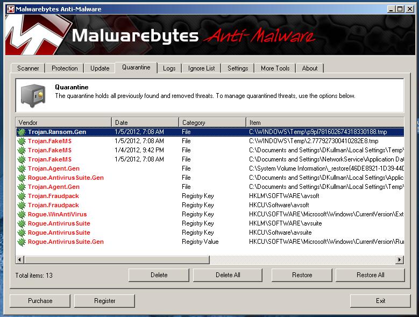Switch to the More Tools tab
Screen dimensions: 419x317
[275, 68]
